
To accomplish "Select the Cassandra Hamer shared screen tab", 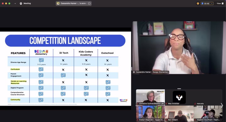I will pyautogui.click(x=74, y=3).
